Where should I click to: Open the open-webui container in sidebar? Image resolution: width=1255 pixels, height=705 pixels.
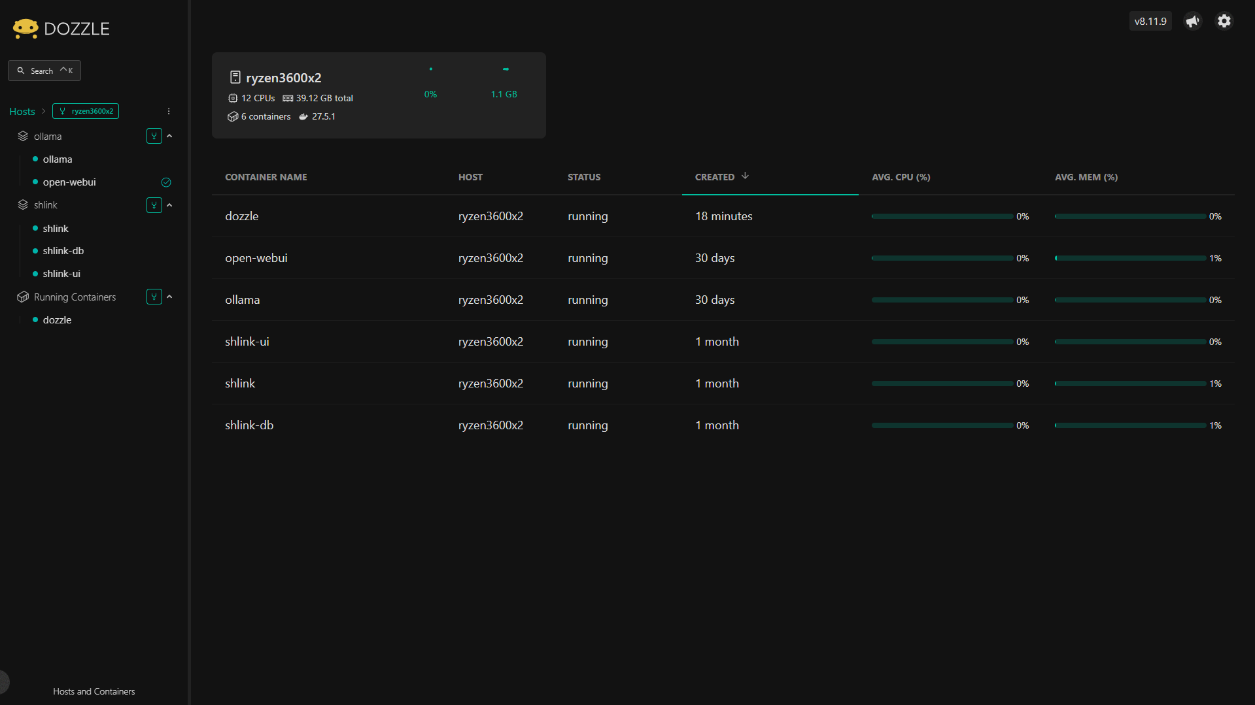coord(69,182)
